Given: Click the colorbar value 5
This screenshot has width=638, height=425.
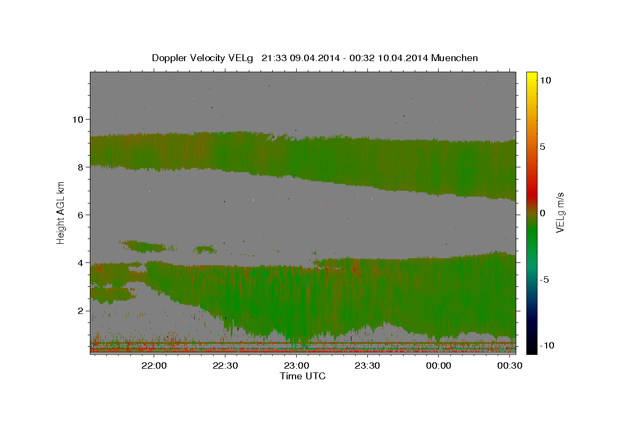Looking at the screenshot, I should [x=543, y=147].
